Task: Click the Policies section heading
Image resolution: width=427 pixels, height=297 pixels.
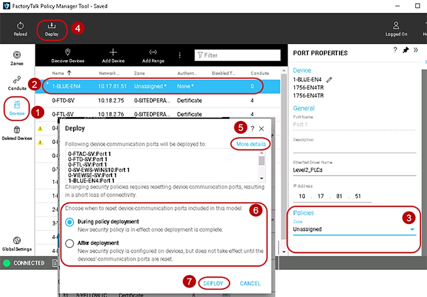Action: [303, 213]
